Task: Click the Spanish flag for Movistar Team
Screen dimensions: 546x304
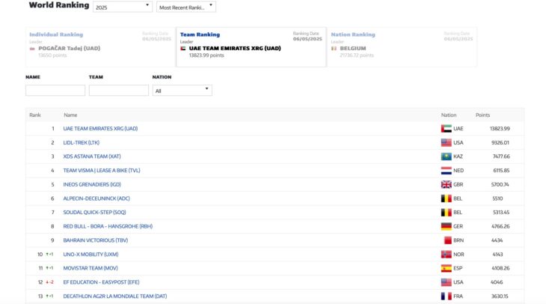Action: 447,268
